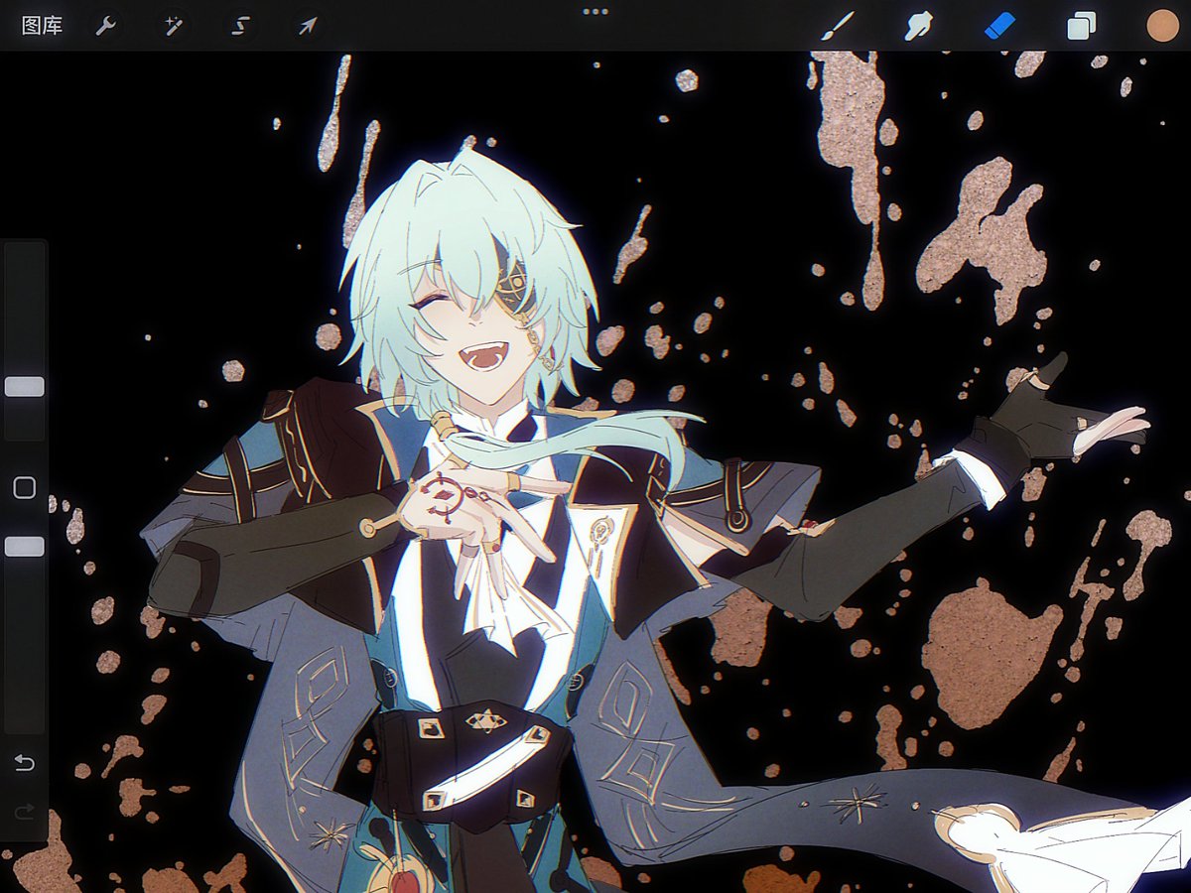Image resolution: width=1191 pixels, height=893 pixels.
Task: Undo the last stroke
Action: click(25, 763)
